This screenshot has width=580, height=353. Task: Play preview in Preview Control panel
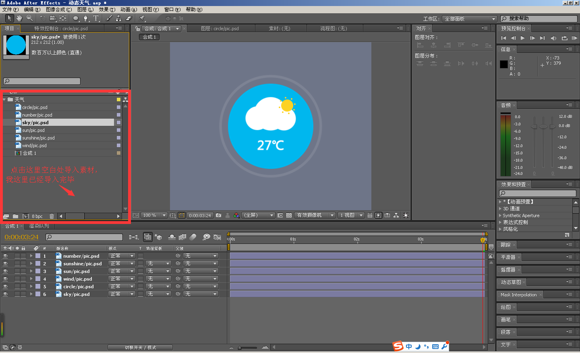(x=522, y=38)
